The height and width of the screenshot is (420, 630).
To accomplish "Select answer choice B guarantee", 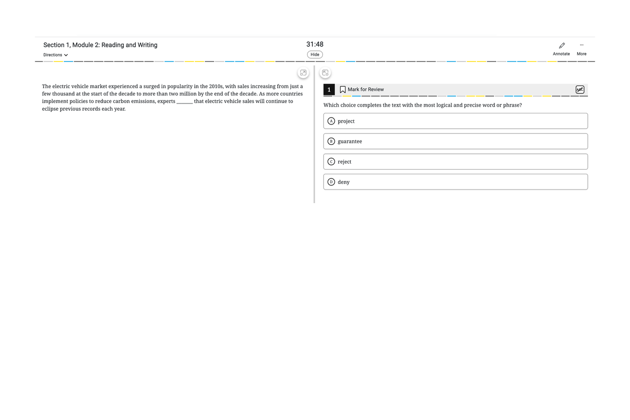I will [456, 141].
